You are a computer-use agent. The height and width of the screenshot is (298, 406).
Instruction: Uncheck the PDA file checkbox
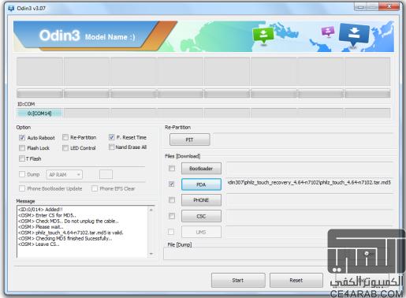(x=172, y=184)
